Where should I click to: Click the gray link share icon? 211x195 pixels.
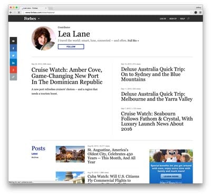(13, 77)
